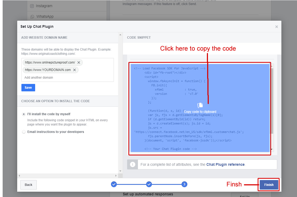Click horizontal scrollbar right arrow

click(x=116, y=176)
